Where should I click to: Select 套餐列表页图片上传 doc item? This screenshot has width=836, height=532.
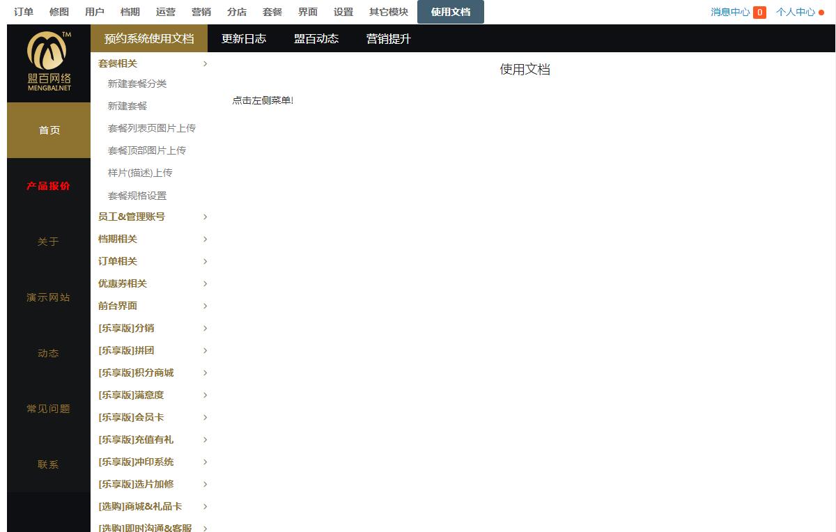152,128
